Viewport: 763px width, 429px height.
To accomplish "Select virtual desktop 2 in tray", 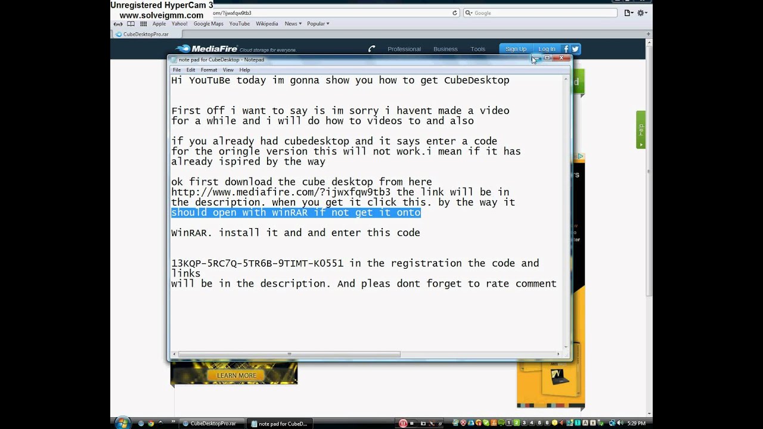I will click(517, 423).
